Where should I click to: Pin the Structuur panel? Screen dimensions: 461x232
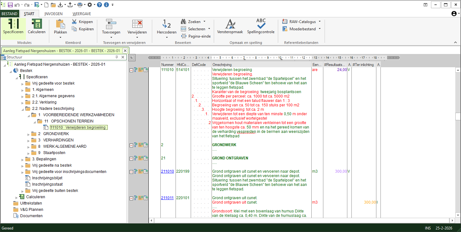coord(117,57)
